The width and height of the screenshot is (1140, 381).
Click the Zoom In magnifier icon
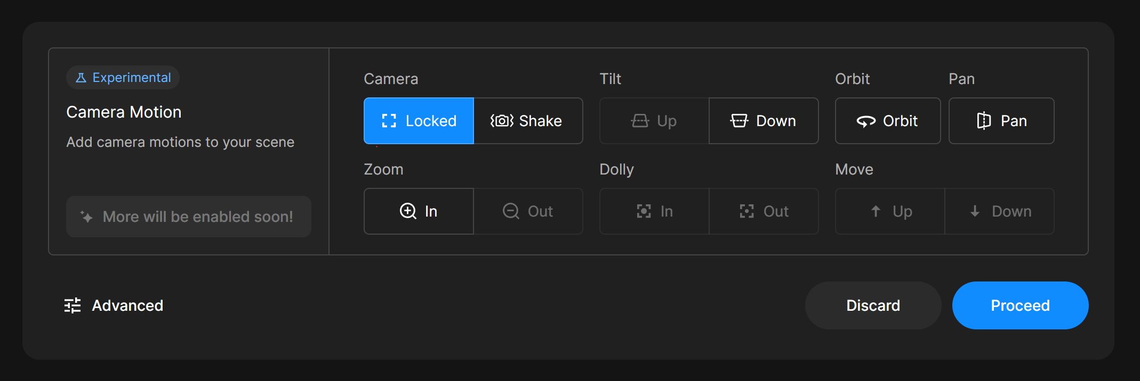coord(408,211)
